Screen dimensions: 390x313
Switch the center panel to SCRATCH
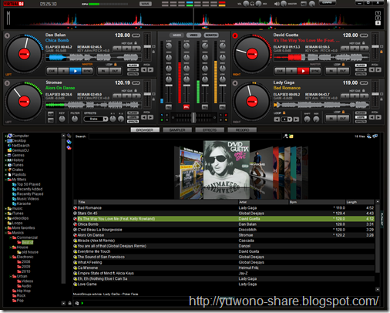coord(211,35)
